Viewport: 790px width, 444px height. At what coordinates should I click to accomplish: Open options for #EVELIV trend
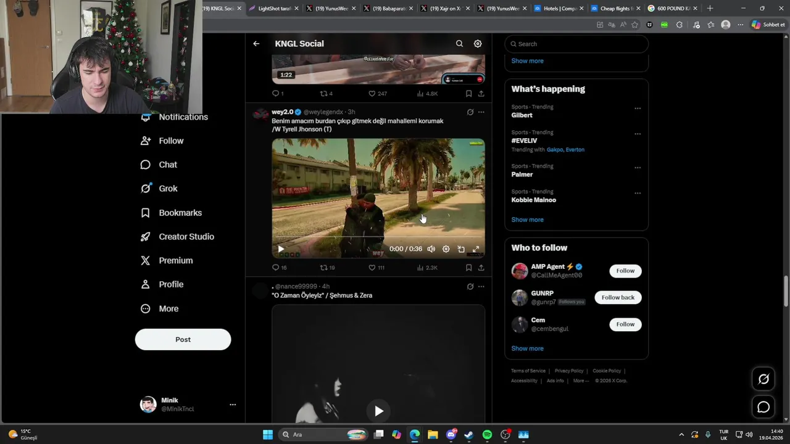(x=638, y=134)
